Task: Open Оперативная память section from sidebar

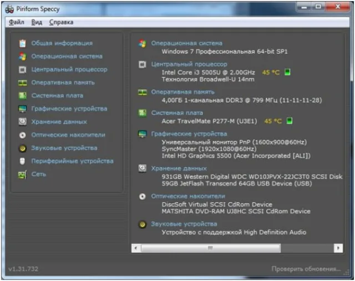Action: pos(63,83)
